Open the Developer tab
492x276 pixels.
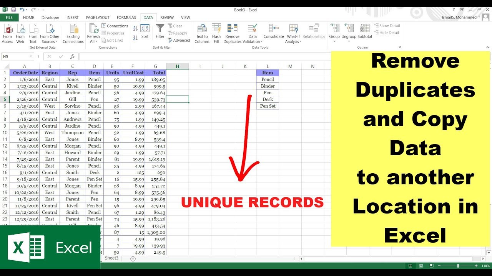point(50,18)
